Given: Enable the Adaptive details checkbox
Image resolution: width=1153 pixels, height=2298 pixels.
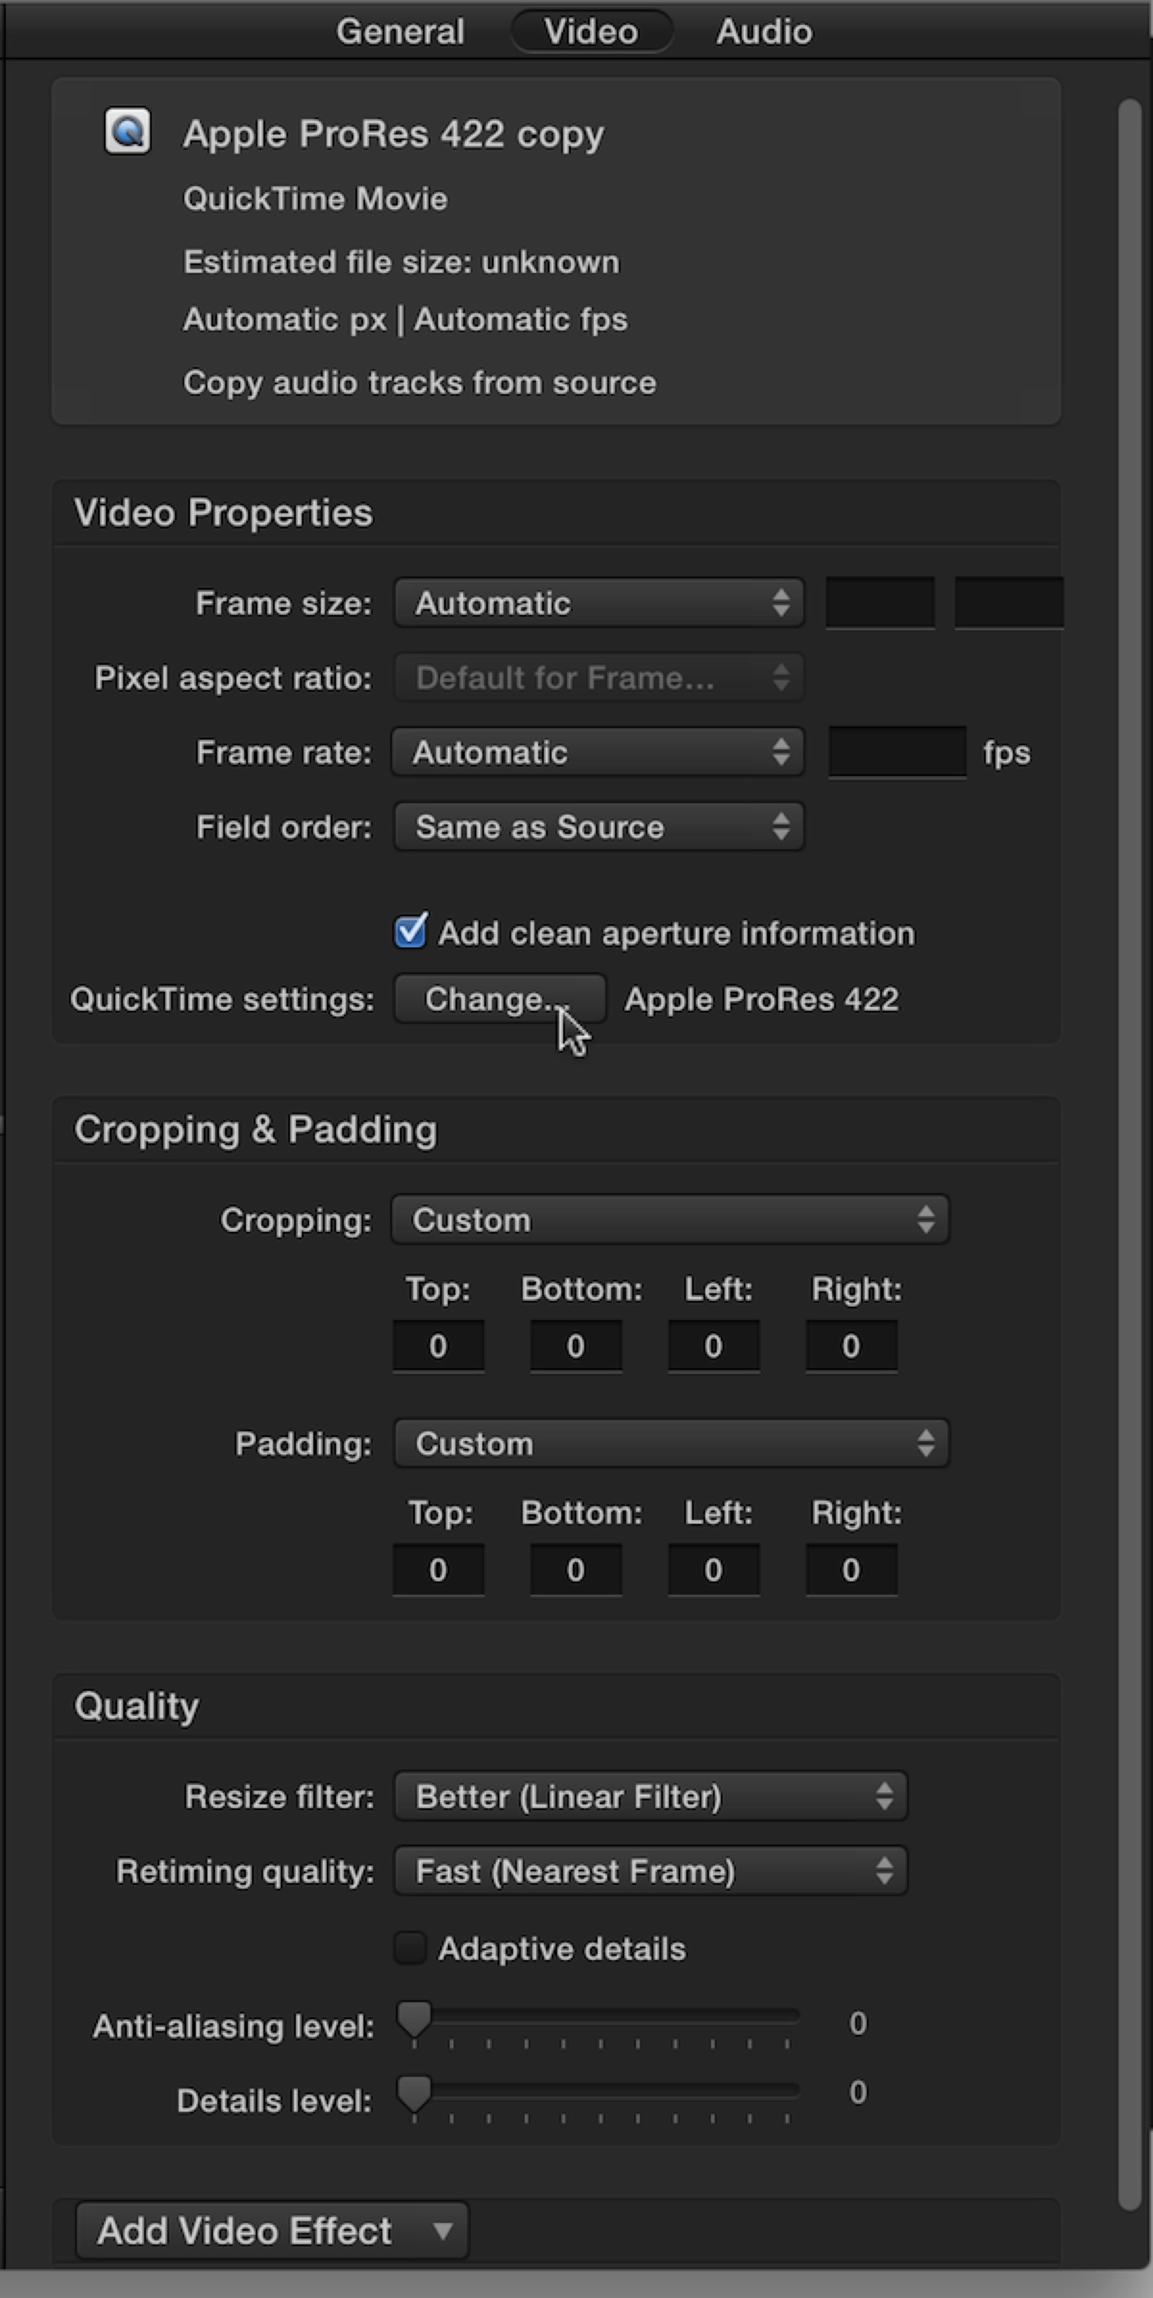Looking at the screenshot, I should pyautogui.click(x=411, y=1948).
